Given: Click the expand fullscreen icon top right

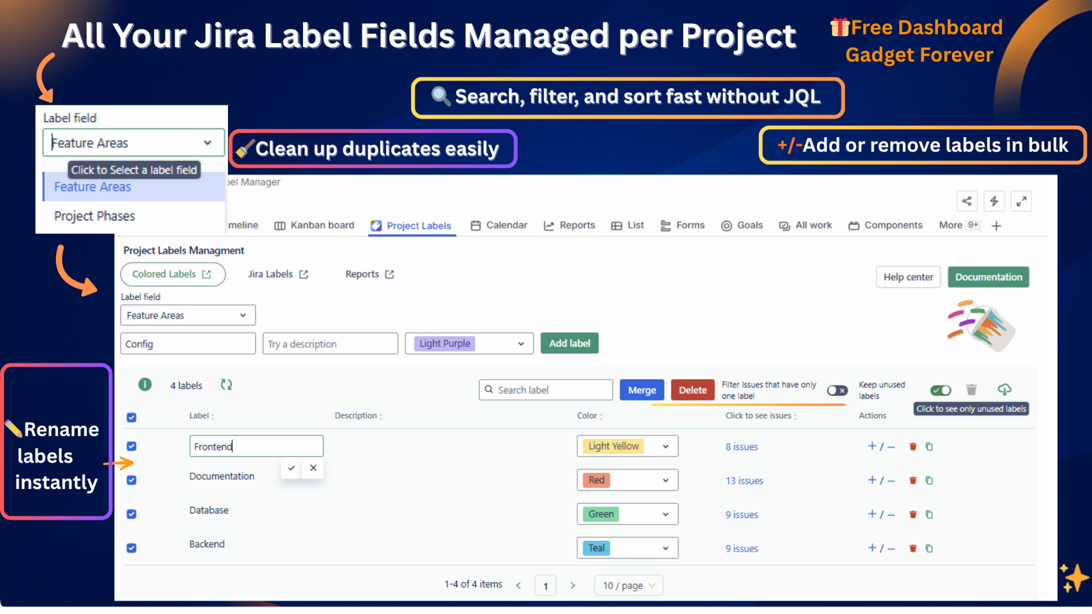Looking at the screenshot, I should [1021, 201].
